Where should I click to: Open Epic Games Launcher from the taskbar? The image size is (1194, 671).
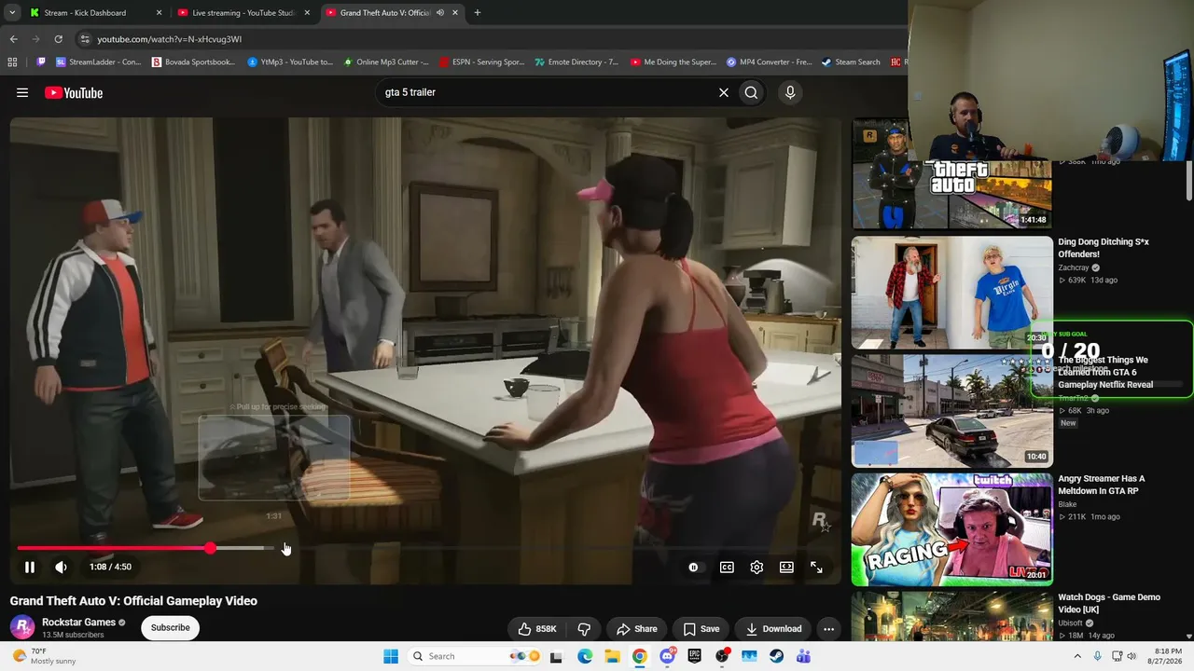point(694,656)
